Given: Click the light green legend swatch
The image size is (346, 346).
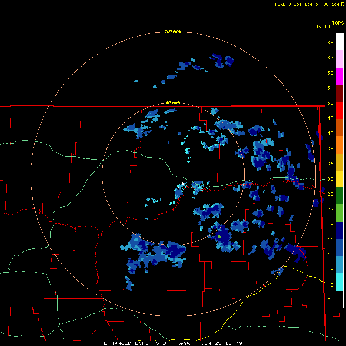Looking at the screenshot, I should [x=339, y=213].
